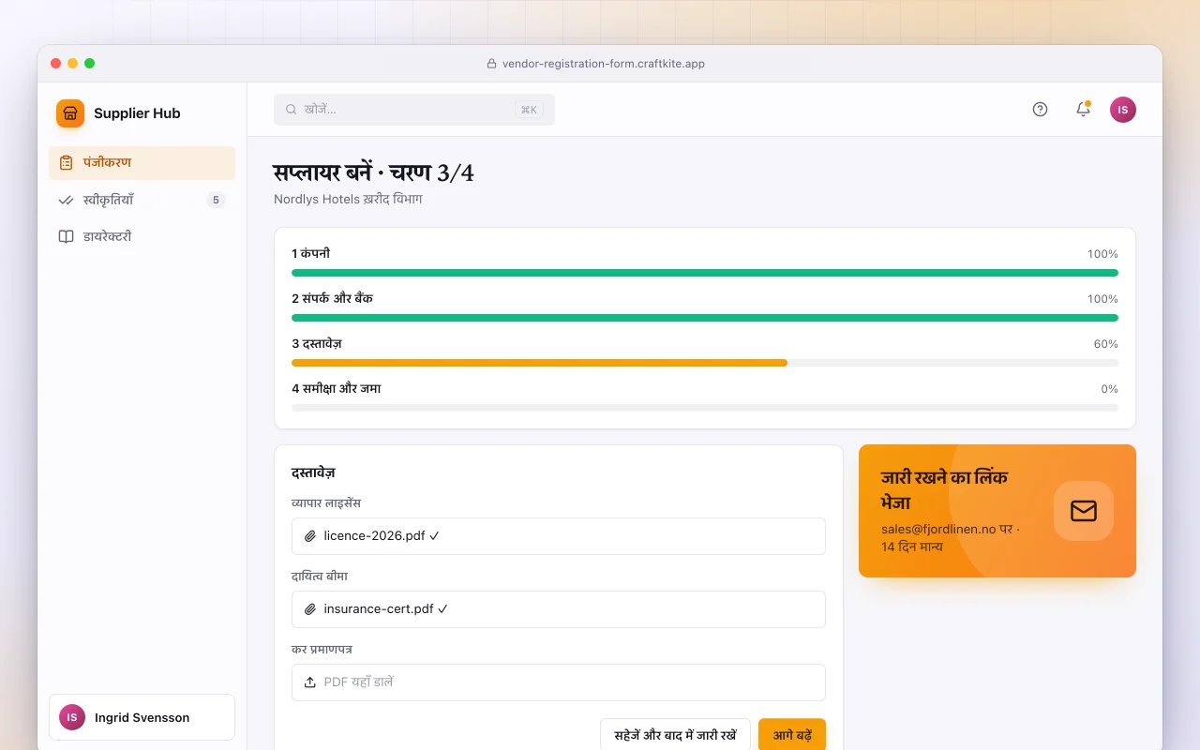Click paperclip icon next to licence-2026.pdf
The height and width of the screenshot is (750, 1200).
[x=310, y=536]
